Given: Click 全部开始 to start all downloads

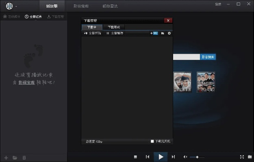Looking at the screenshot, I should [x=93, y=33].
